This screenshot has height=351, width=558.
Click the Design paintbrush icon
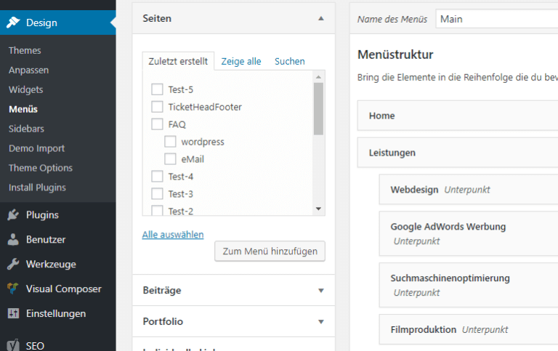pyautogui.click(x=13, y=23)
